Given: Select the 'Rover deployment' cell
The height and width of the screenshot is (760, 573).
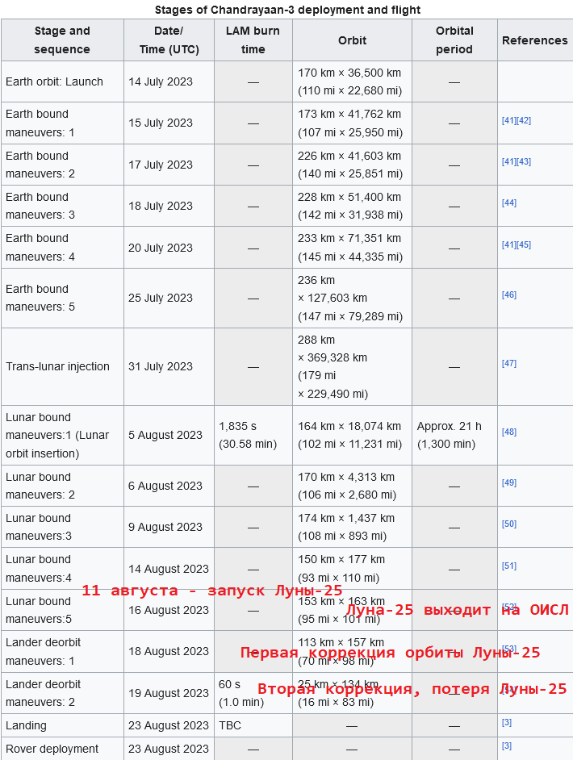Looking at the screenshot, I should (62, 749).
